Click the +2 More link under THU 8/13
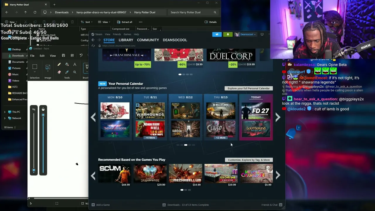This screenshot has height=211, width=375. [x=221, y=138]
